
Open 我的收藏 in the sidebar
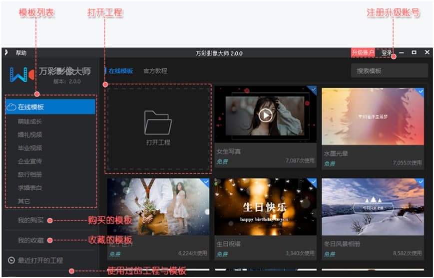(x=31, y=240)
